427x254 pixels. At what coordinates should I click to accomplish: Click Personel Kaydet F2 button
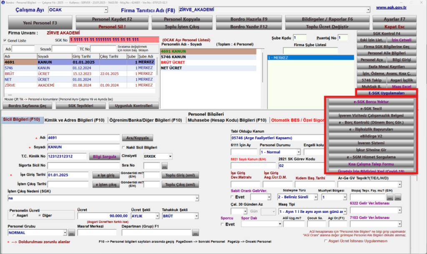point(112,19)
